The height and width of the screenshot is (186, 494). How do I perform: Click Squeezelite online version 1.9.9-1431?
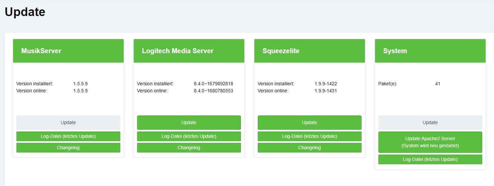(x=326, y=91)
